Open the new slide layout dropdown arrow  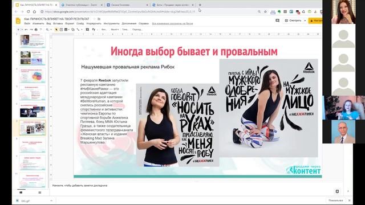coord(22,30)
